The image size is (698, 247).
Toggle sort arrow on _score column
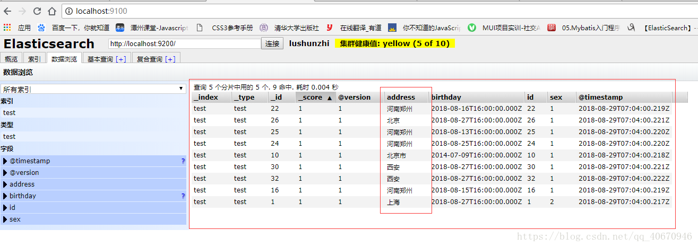329,98
